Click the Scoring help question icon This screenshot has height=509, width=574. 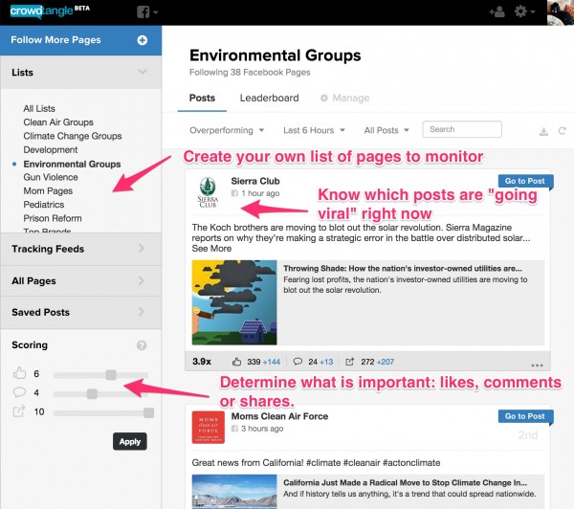[x=142, y=345]
